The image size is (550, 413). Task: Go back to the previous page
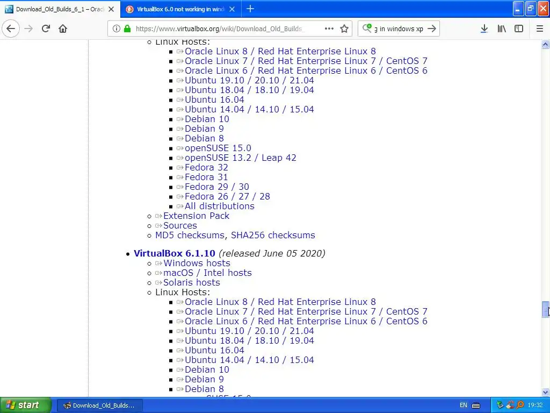11,29
